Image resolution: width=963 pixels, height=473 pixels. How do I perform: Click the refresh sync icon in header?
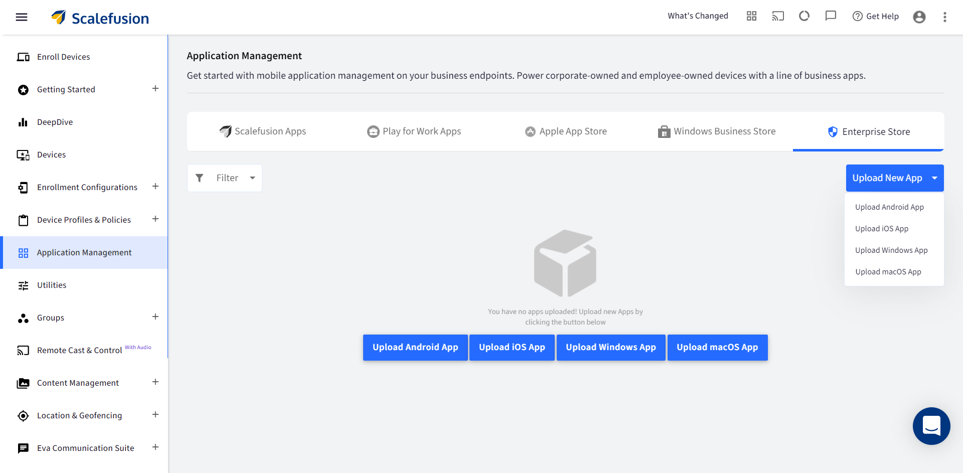coord(804,16)
